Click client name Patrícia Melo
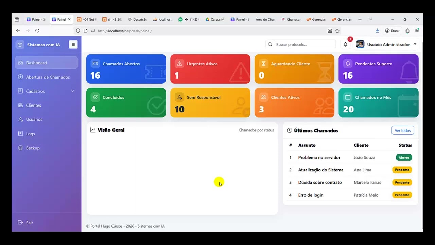 (366, 195)
